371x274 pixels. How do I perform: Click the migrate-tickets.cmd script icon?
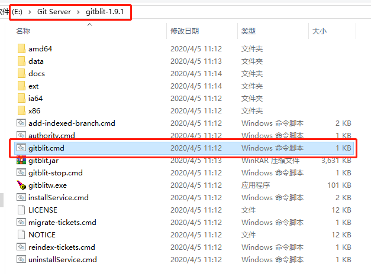(21, 222)
